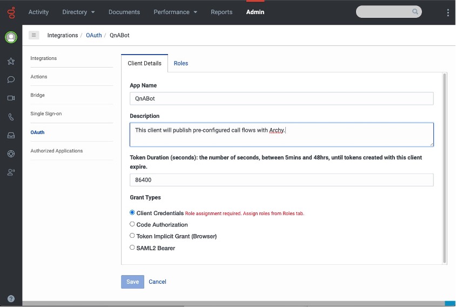Open the Inbox tray icon

[11, 135]
